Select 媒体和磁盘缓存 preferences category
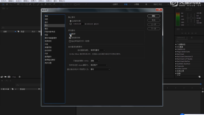This screenshot has height=115, width=204. coord(50,38)
